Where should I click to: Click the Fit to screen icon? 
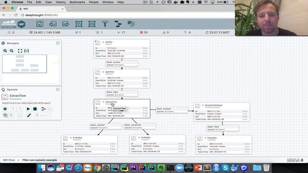20,51
